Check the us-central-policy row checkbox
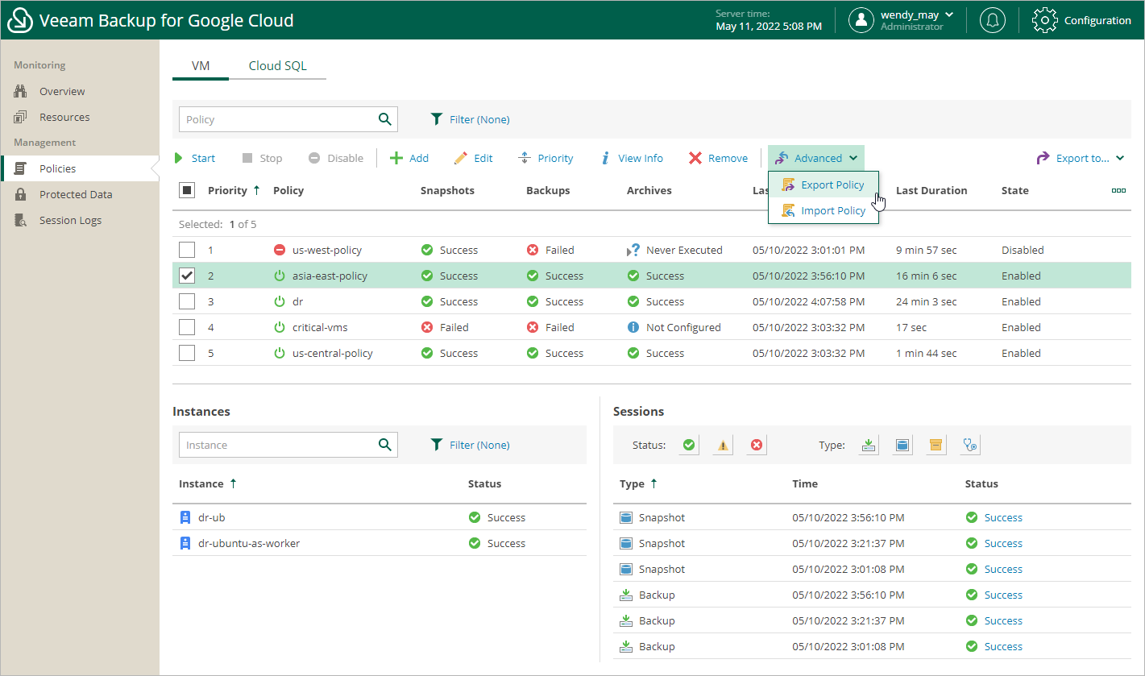 [187, 353]
